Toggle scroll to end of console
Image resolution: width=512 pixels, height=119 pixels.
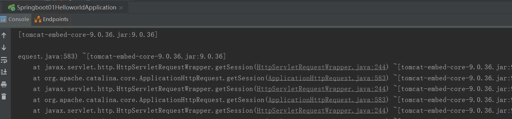pyautogui.click(x=4, y=72)
